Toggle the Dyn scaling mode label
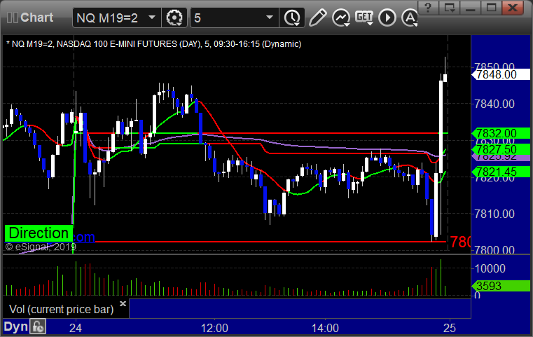This screenshot has width=533, height=337. click(x=15, y=326)
